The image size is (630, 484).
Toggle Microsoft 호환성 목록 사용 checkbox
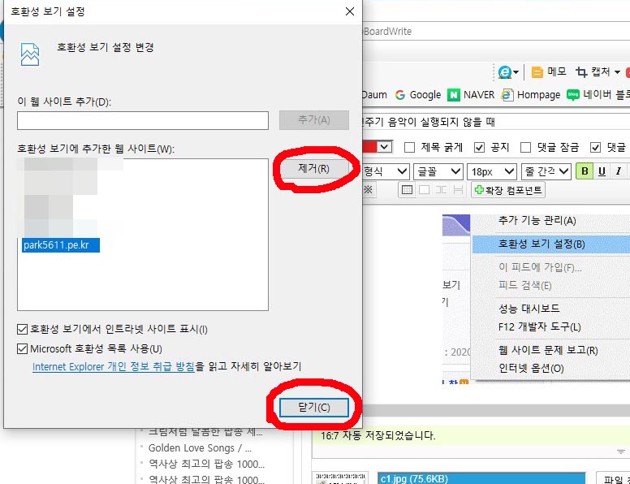pyautogui.click(x=23, y=348)
